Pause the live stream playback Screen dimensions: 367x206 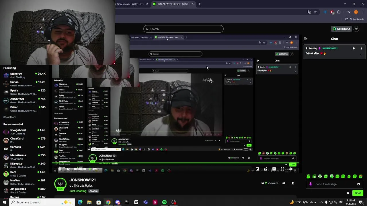[x=60, y=169]
